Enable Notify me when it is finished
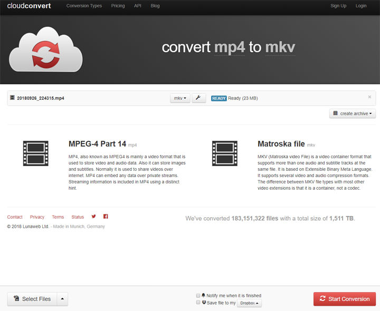The image size is (380, 311). tap(198, 296)
